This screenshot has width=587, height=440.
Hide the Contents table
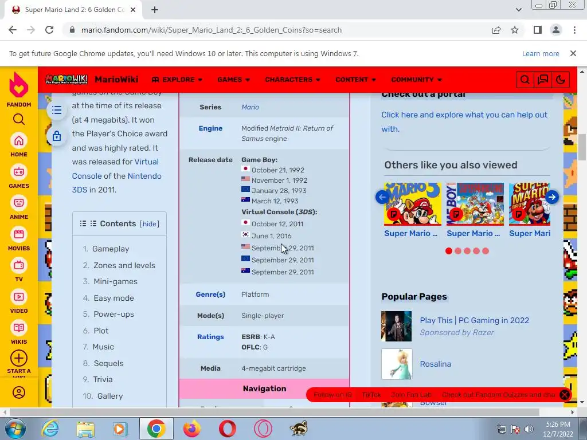(150, 224)
